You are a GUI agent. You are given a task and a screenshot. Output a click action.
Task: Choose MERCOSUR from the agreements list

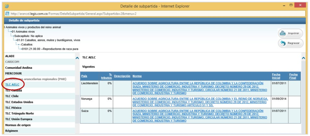[x=14, y=73]
